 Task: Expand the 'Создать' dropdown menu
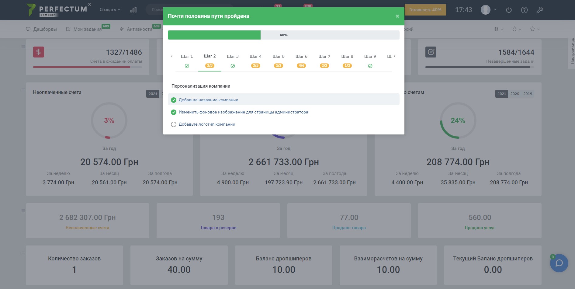click(110, 10)
